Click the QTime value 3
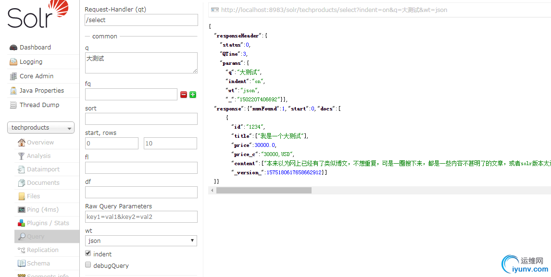 click(245, 54)
